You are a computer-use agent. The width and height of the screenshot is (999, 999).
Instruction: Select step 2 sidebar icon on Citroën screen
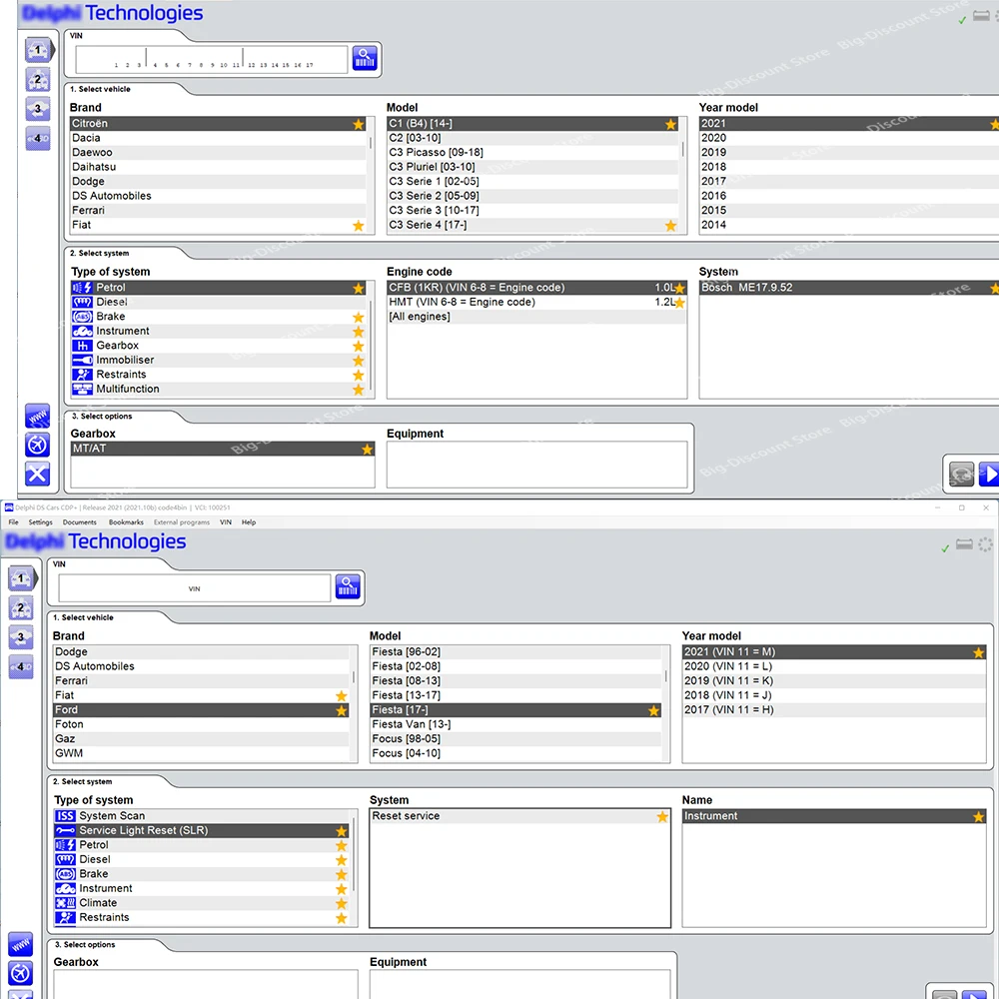coord(38,80)
